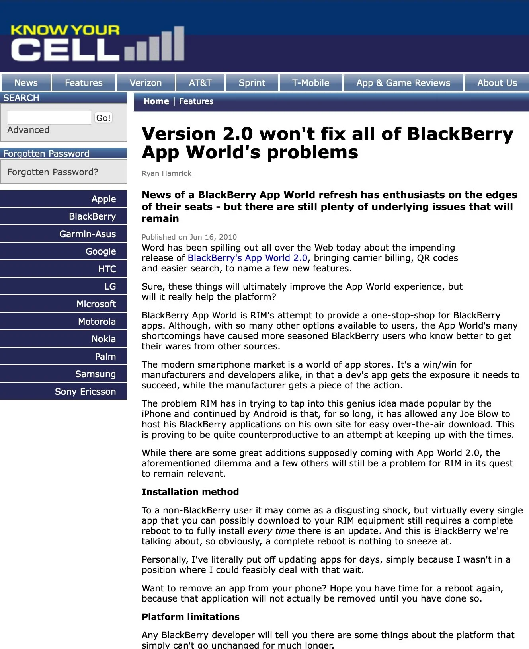Click Features in the breadcrumb

pos(196,101)
